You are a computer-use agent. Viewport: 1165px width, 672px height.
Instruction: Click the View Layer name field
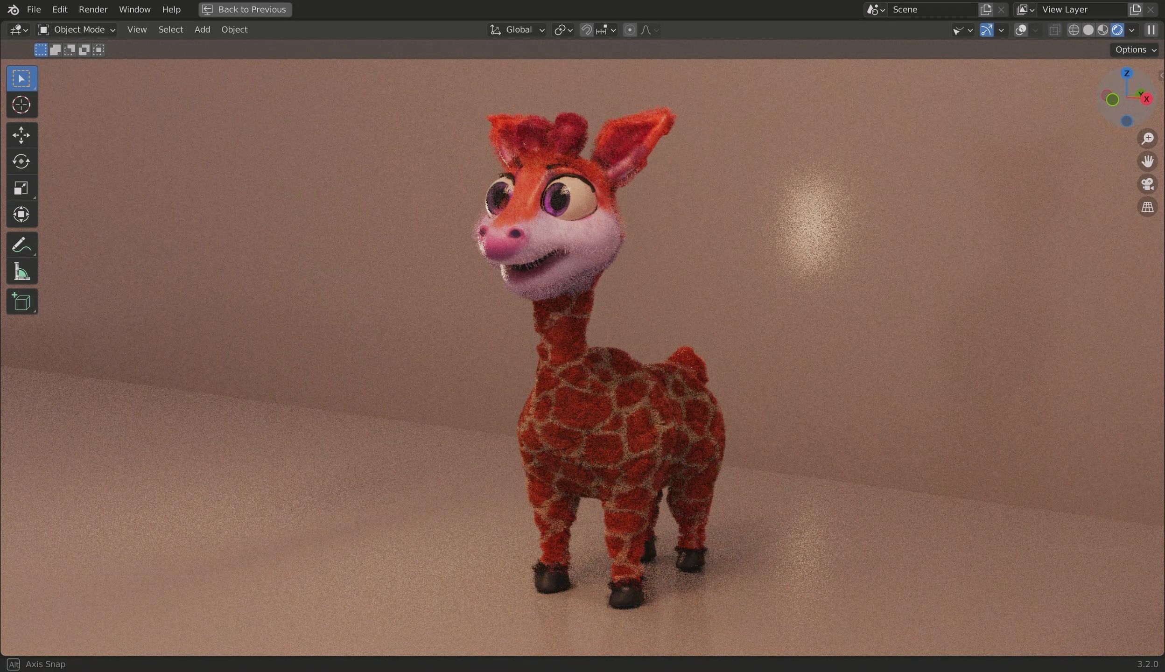click(x=1083, y=9)
